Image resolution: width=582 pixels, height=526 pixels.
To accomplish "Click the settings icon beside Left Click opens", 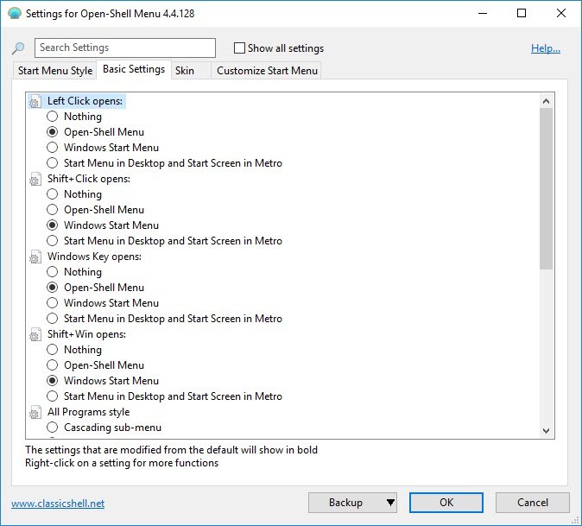I will (x=35, y=102).
